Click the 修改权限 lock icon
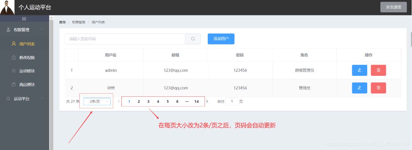This screenshot has height=150, width=412. 14,57
